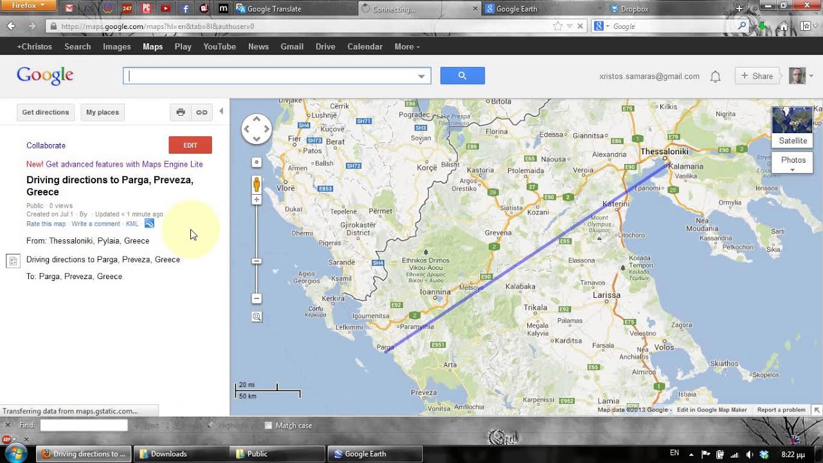Open Collaborate link
823x463 pixels.
coord(46,145)
